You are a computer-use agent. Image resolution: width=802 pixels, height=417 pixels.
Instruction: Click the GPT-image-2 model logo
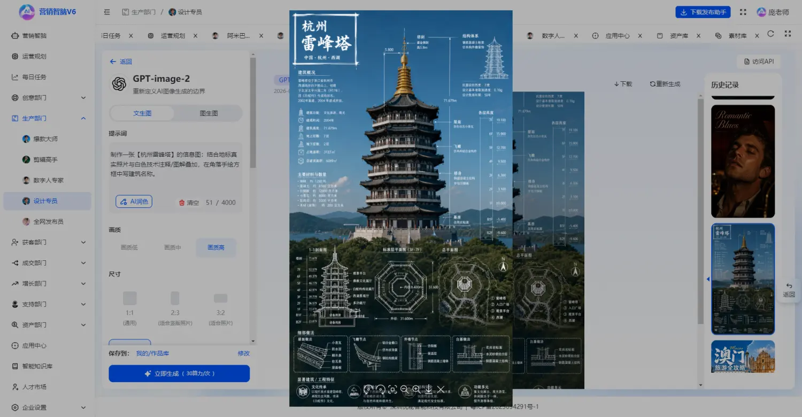tap(118, 83)
